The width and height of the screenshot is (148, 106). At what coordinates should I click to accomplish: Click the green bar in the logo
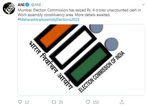pos(89,64)
